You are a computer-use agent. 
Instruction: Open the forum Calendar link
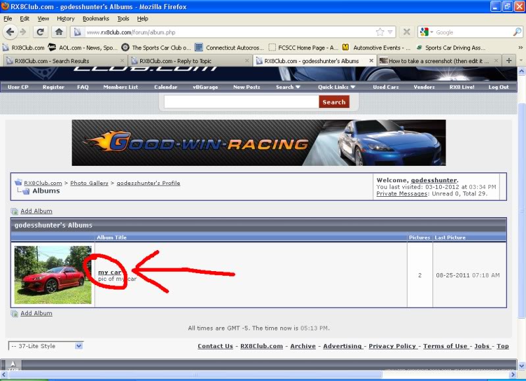click(166, 87)
